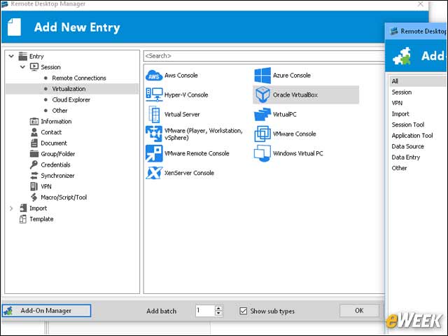448x336 pixels.
Task: Click the Synchronizer arrows icon
Action: point(34,176)
